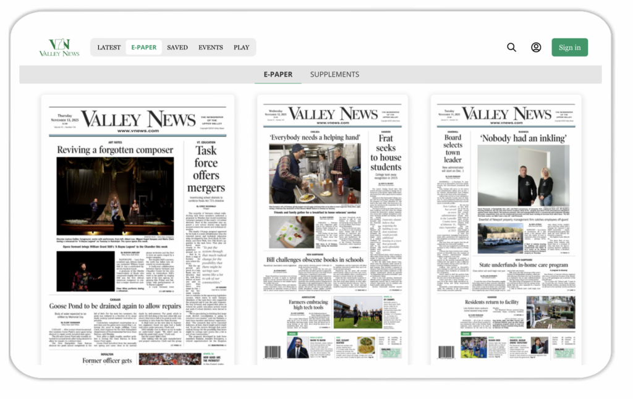The image size is (633, 399).
Task: Open the Tuesday November 11 edition masthead
Action: 506,114
